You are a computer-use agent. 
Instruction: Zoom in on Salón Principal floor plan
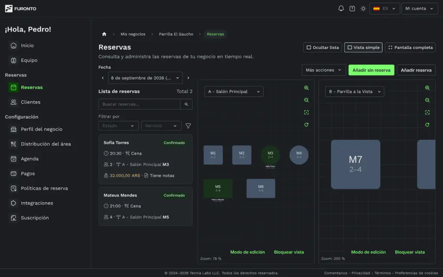pyautogui.click(x=306, y=88)
